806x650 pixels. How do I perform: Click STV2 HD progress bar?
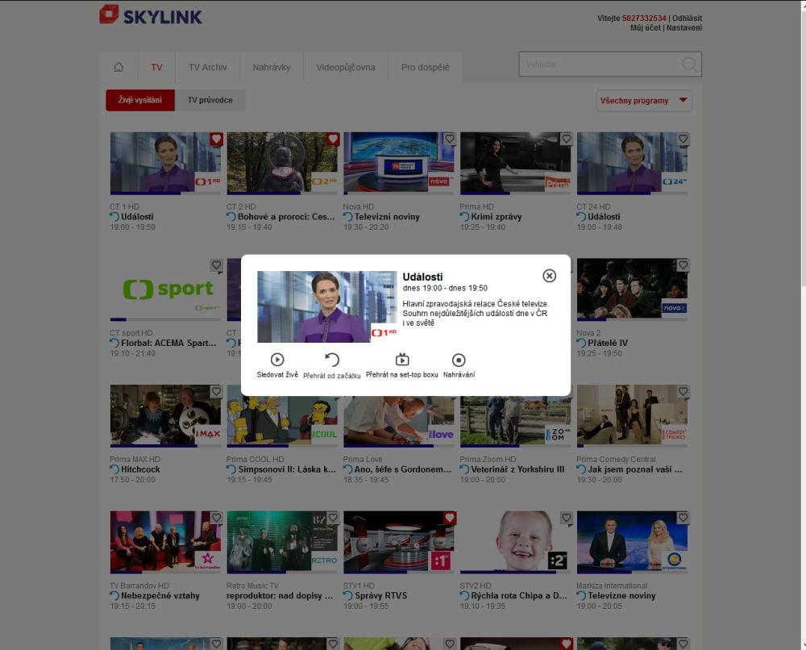(516, 572)
